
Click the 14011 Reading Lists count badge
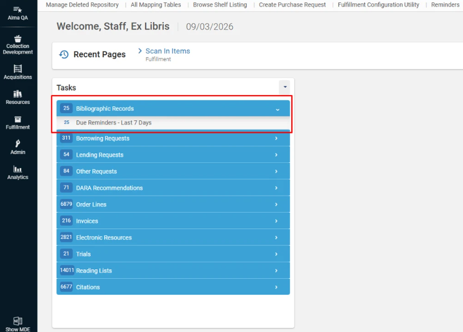67,270
